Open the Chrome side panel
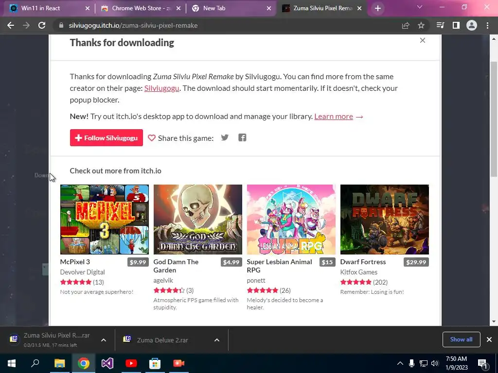Image resolution: width=498 pixels, height=373 pixels. point(456,25)
